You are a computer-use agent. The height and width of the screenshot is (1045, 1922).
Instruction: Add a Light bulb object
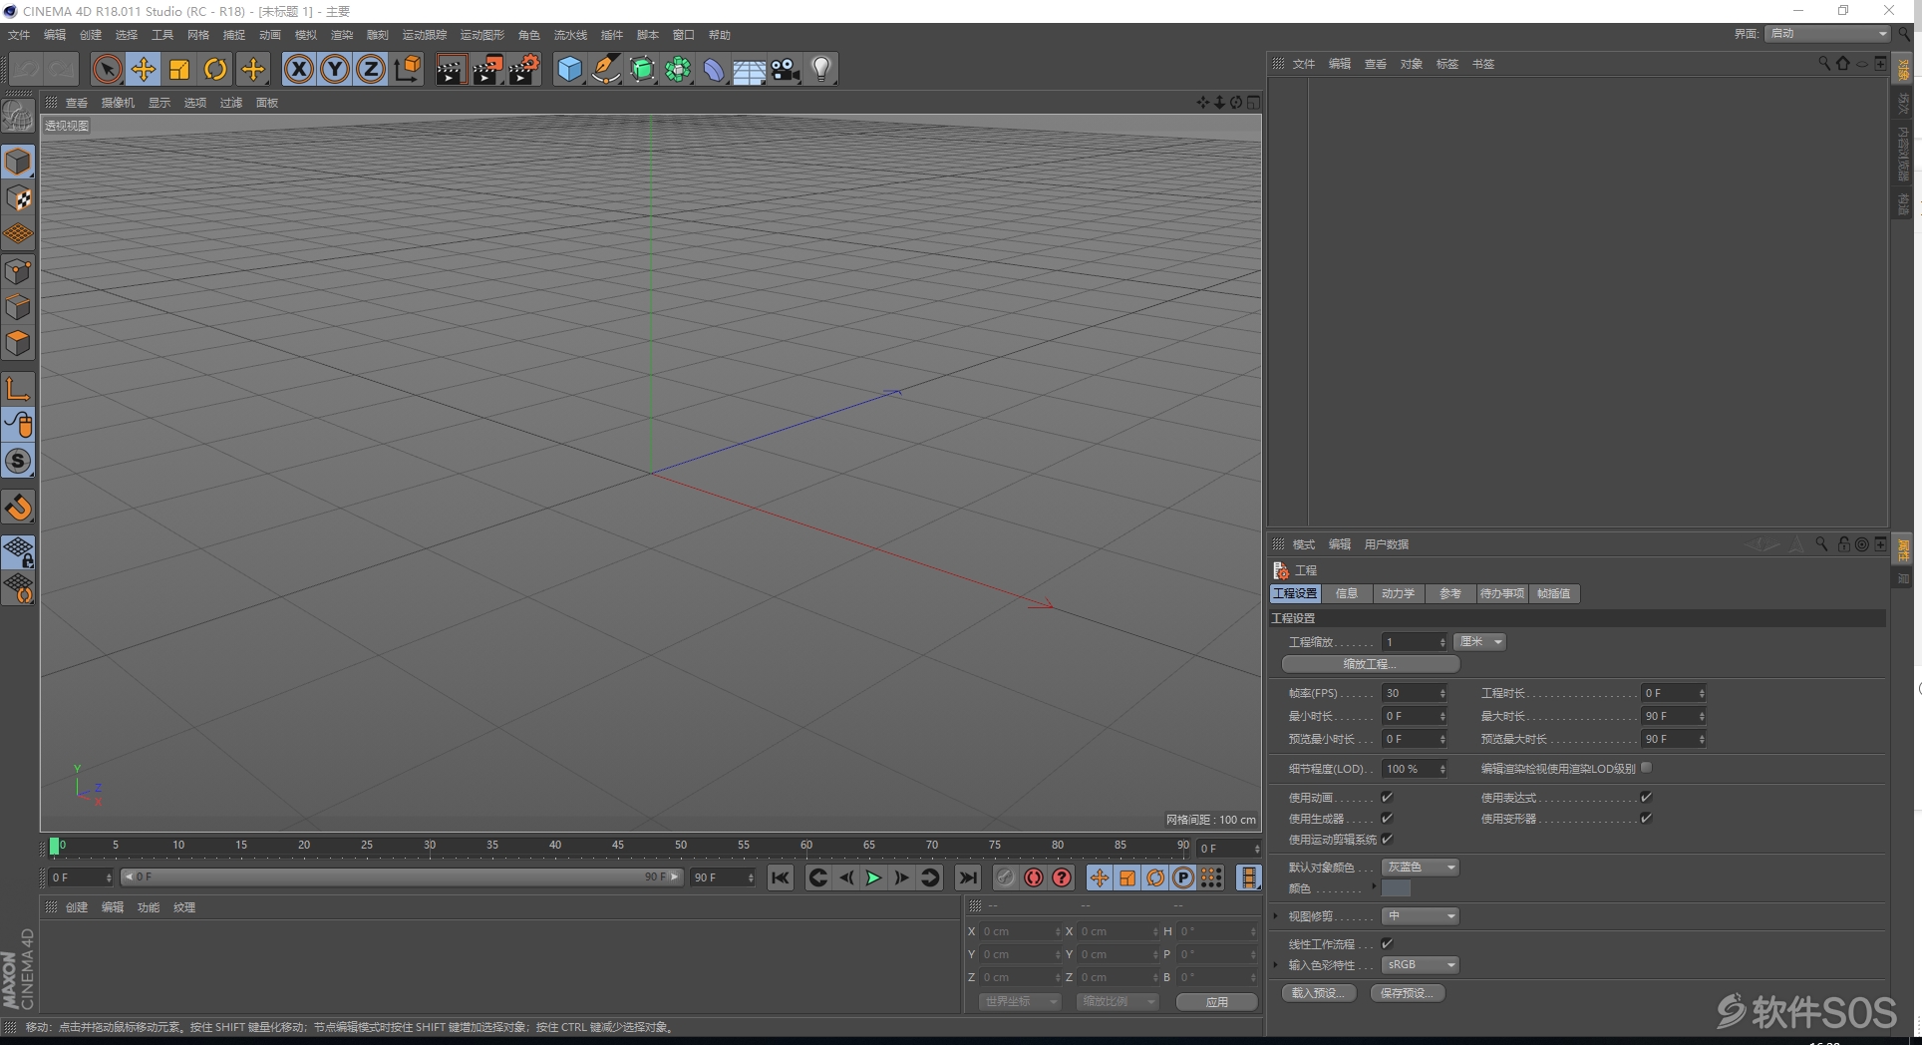(821, 69)
